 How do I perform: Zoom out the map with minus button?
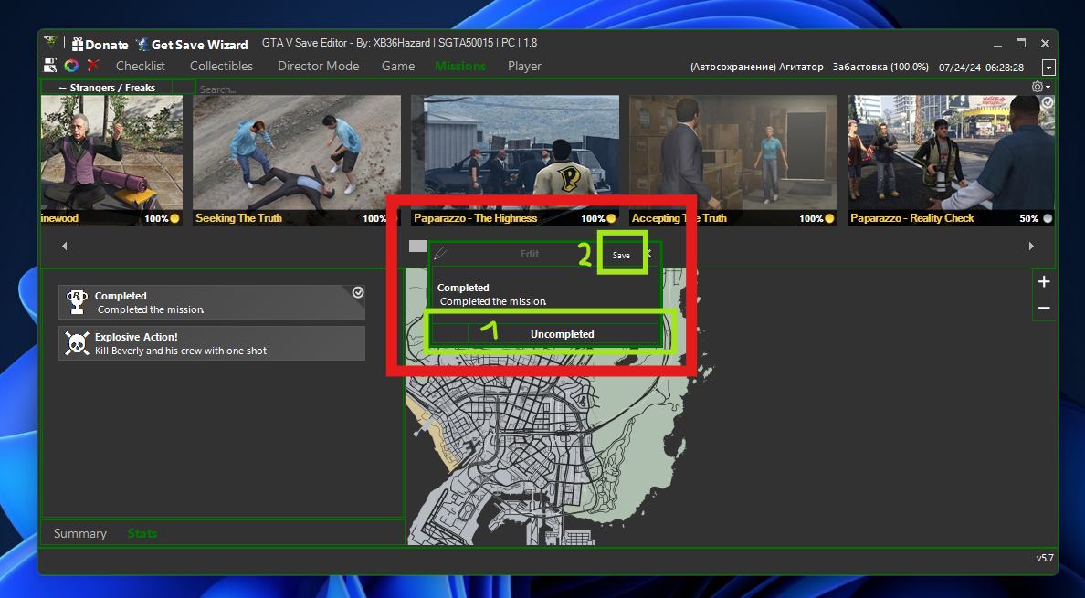click(1044, 308)
